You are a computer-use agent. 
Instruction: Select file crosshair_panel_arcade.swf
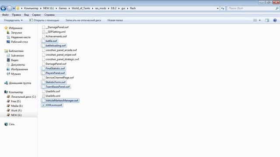tap(59, 50)
